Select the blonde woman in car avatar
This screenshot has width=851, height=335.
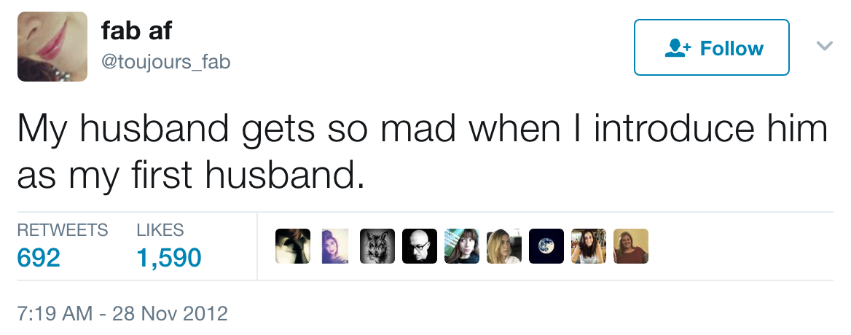coord(503,246)
